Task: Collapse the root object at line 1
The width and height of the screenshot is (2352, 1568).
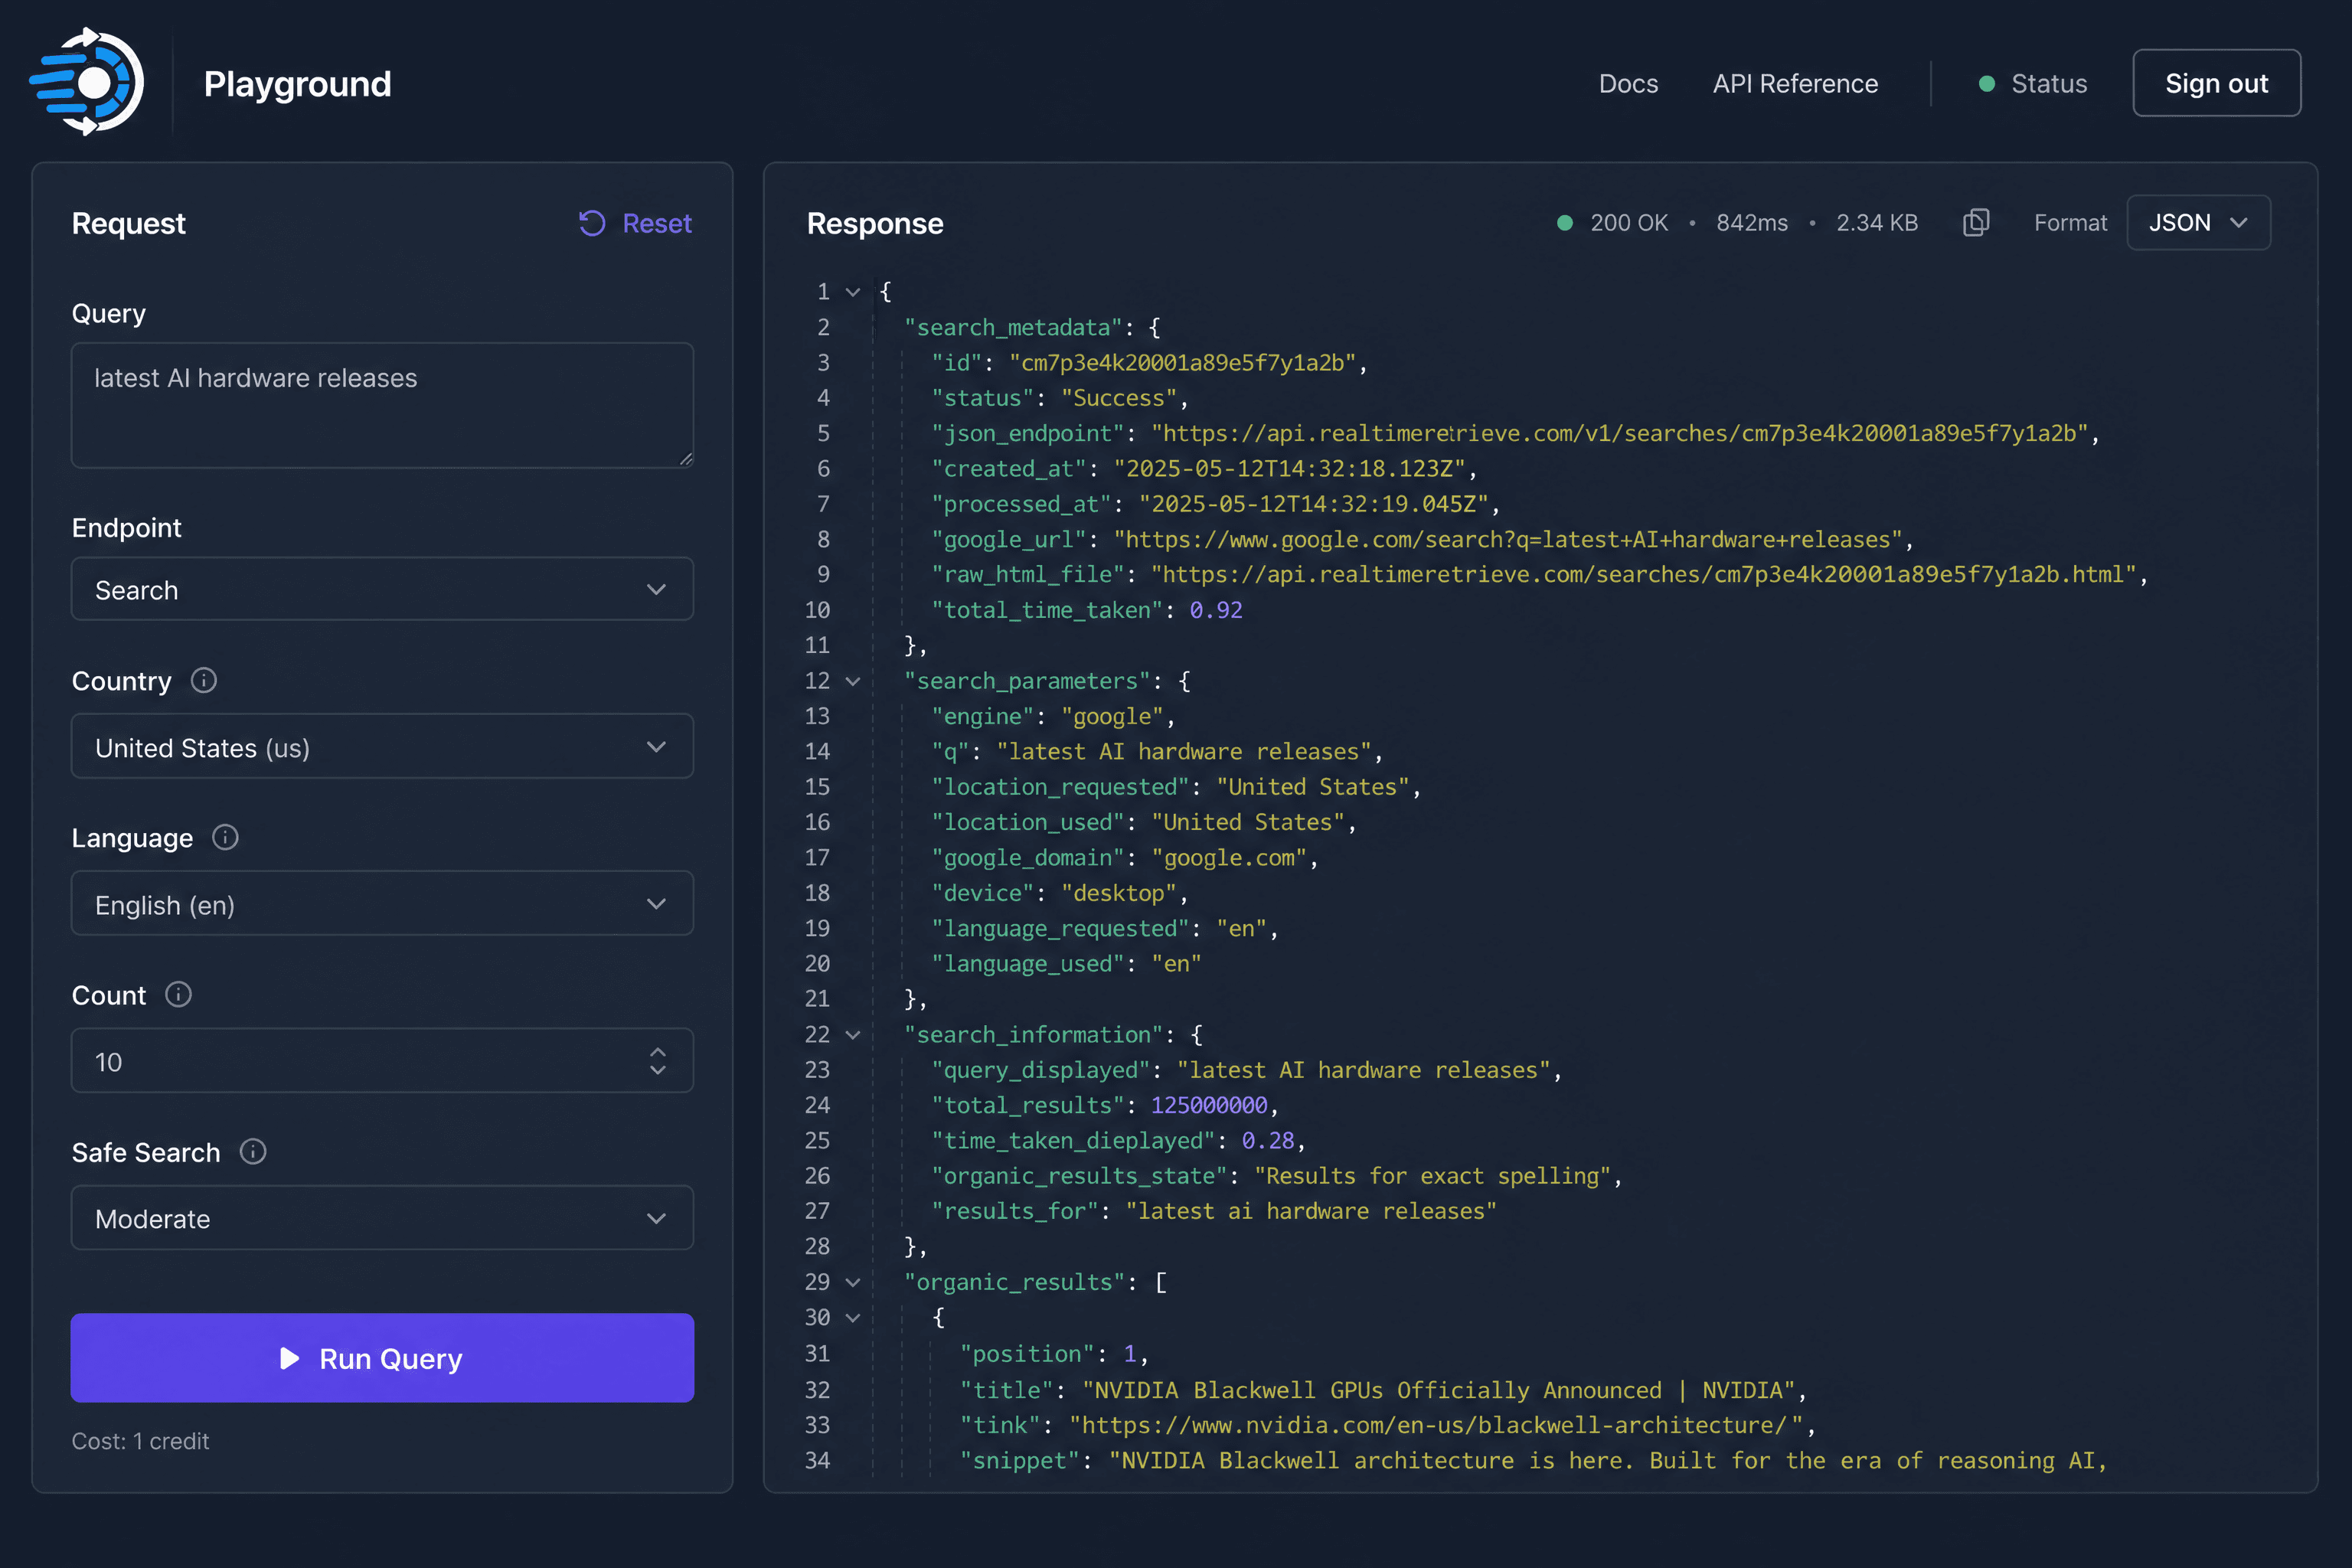Action: click(853, 292)
